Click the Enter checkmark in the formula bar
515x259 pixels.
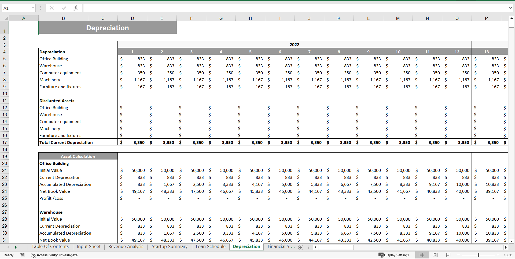(64, 8)
